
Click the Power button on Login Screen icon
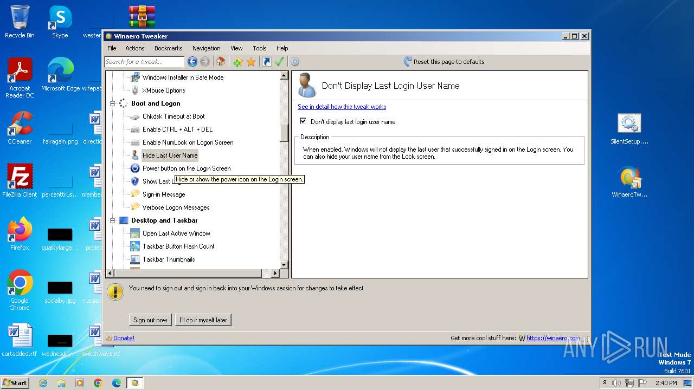point(135,168)
